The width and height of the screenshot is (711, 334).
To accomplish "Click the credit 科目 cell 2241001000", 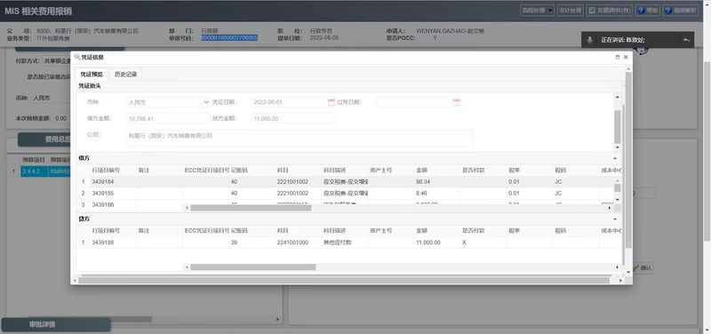I will click(x=298, y=243).
